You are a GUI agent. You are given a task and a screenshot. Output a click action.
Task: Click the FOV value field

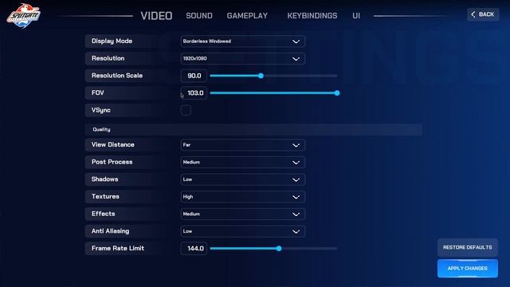194,93
